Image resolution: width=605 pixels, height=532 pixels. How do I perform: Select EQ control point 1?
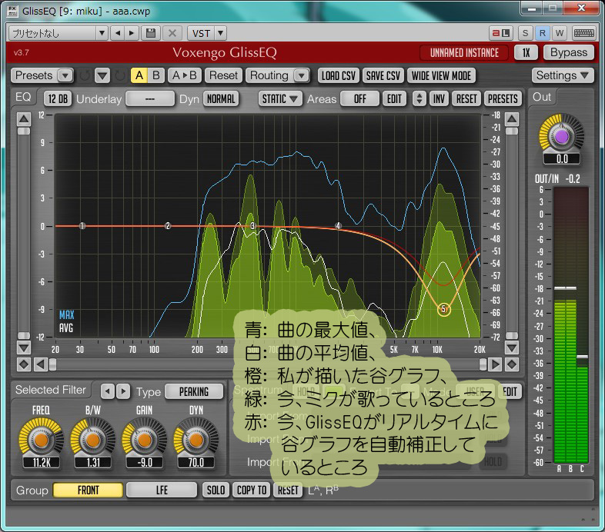tap(82, 226)
